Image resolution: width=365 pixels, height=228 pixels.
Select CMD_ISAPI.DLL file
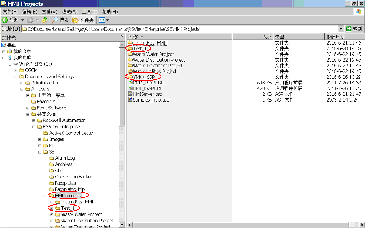[x=147, y=83]
